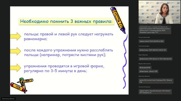Click chat message 'Михалкина М.М.'
The width and height of the screenshot is (181, 101).
click(x=145, y=68)
